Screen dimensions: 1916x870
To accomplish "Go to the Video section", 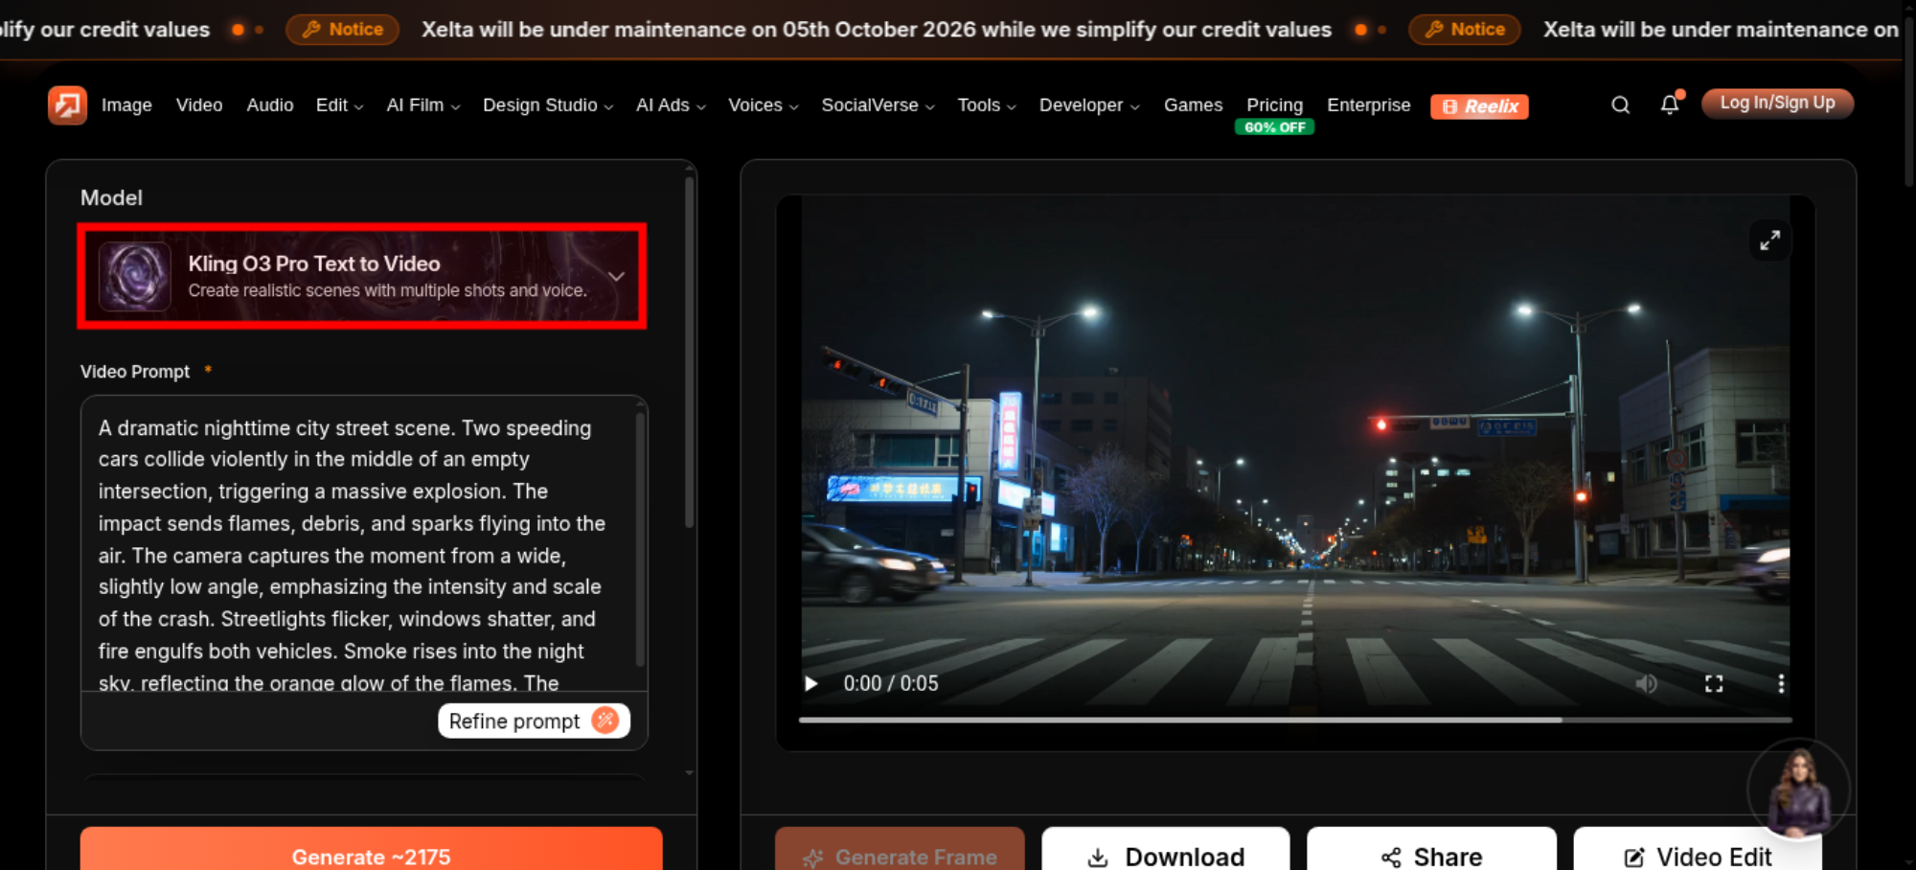I will coord(199,105).
